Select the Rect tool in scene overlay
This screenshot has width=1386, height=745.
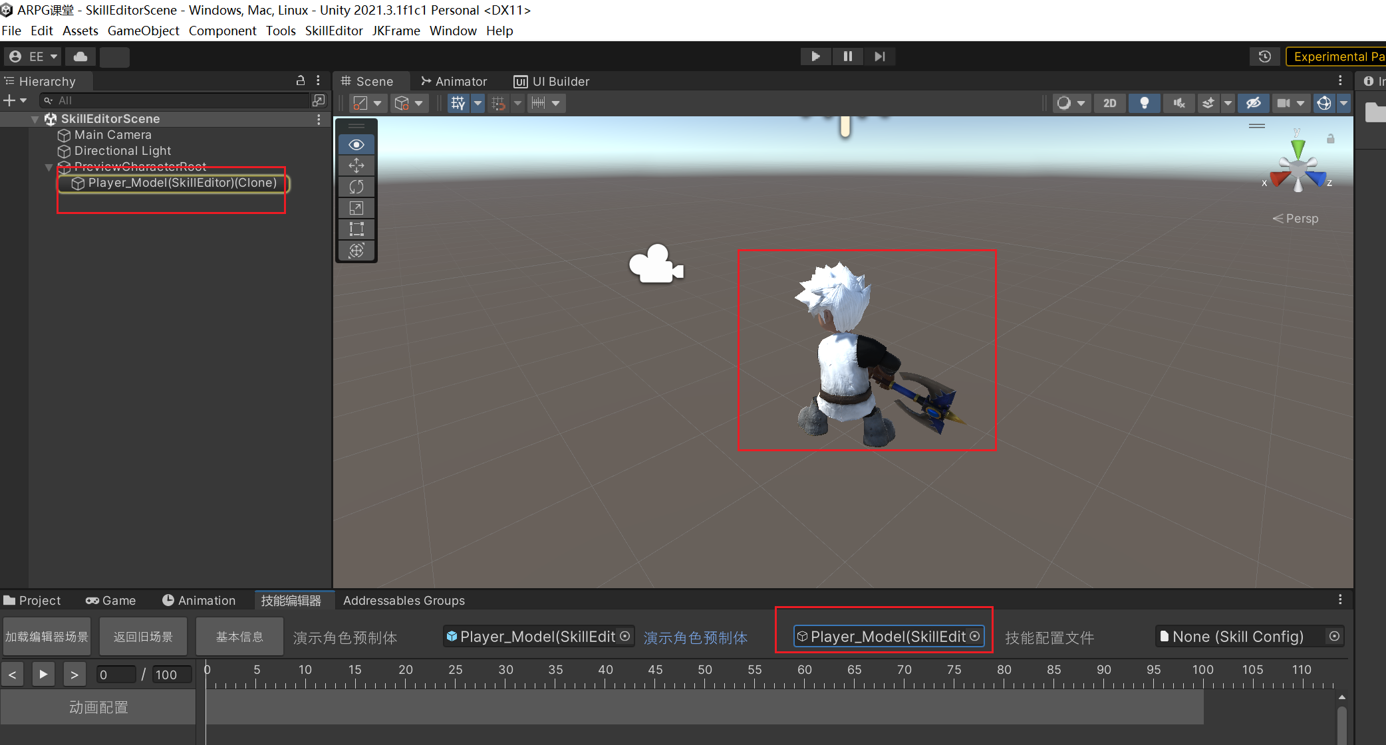pos(356,229)
